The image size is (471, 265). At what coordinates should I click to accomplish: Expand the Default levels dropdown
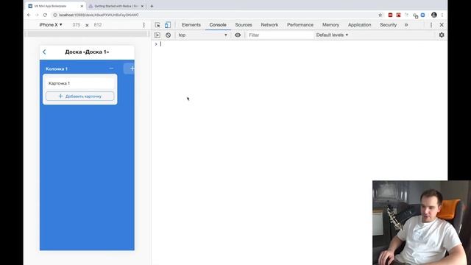coord(332,35)
